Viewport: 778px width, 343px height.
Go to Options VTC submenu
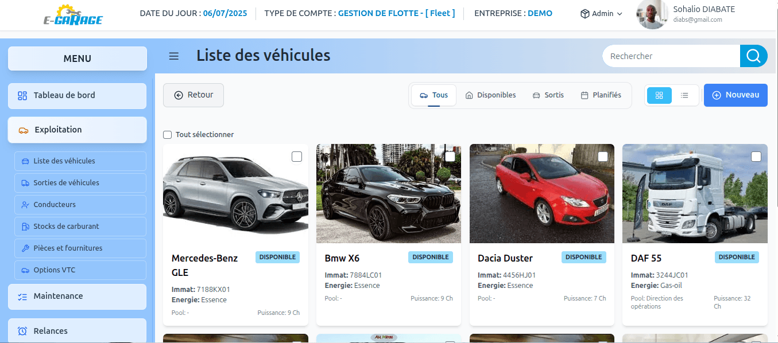click(80, 270)
